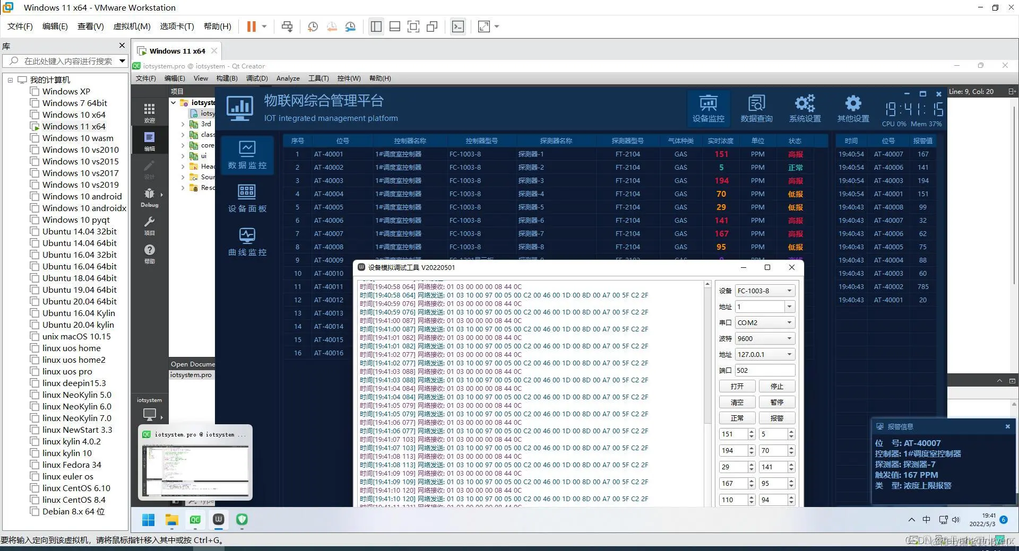Open the 工具(T) menu in Qt Creator
This screenshot has height=551, width=1019.
[318, 78]
